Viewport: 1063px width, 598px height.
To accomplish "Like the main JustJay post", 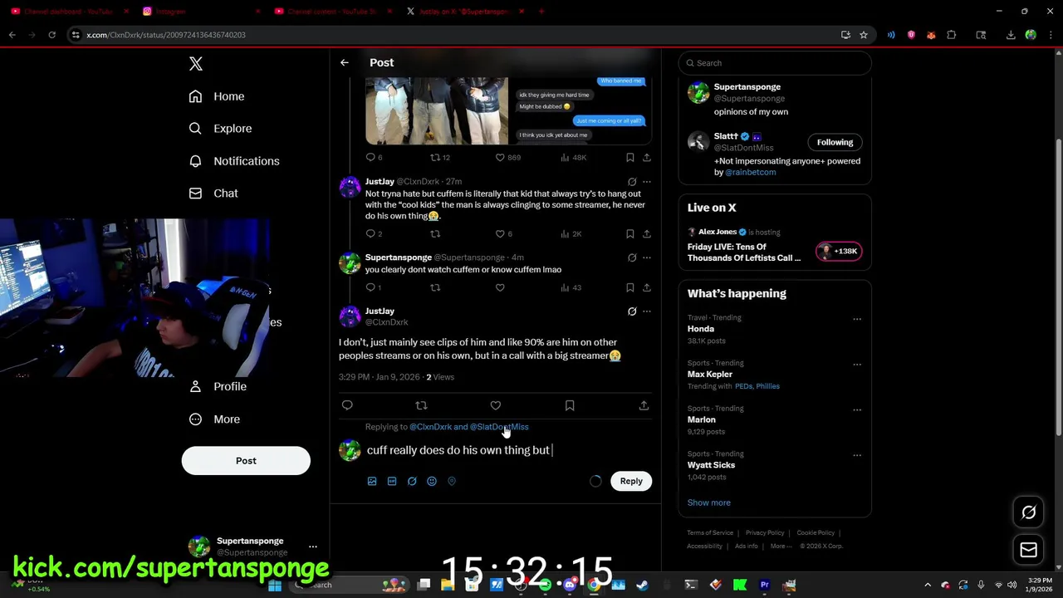I will [x=496, y=405].
